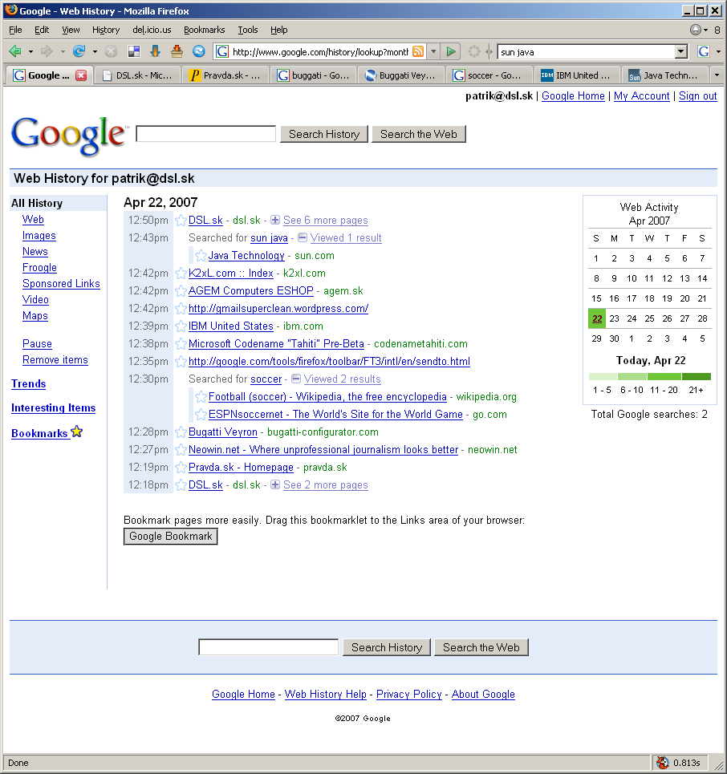Image resolution: width=727 pixels, height=774 pixels.
Task: Star the first DSL.sk entry at 12:50pm
Action: (x=181, y=220)
